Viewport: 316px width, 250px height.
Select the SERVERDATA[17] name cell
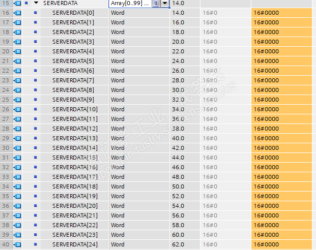75,177
